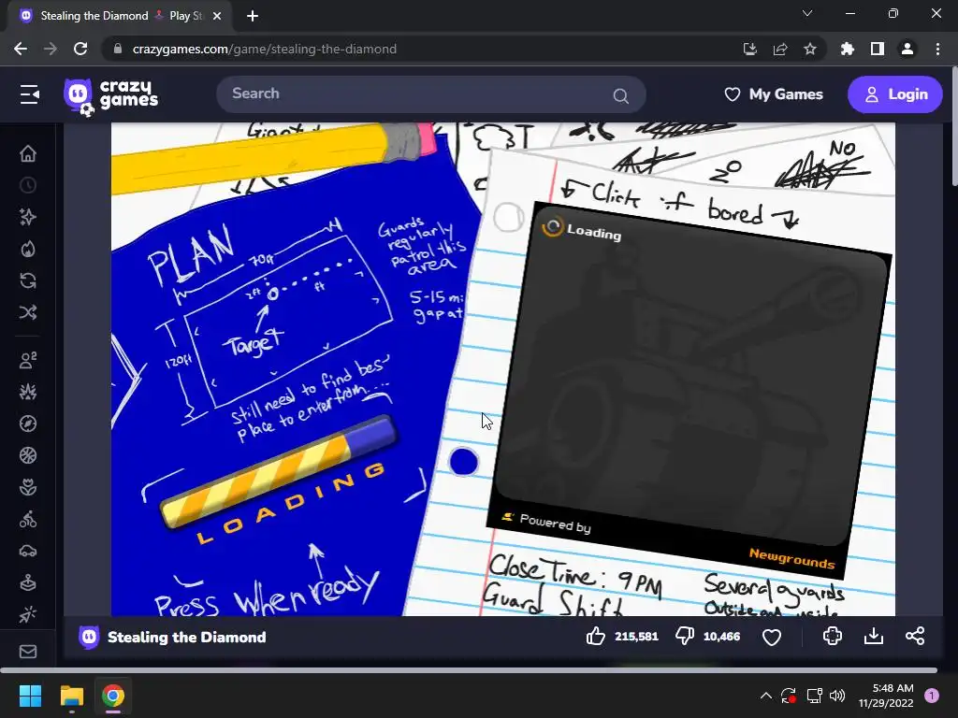Open the Home icon in sidebar
The height and width of the screenshot is (718, 958).
click(x=28, y=153)
